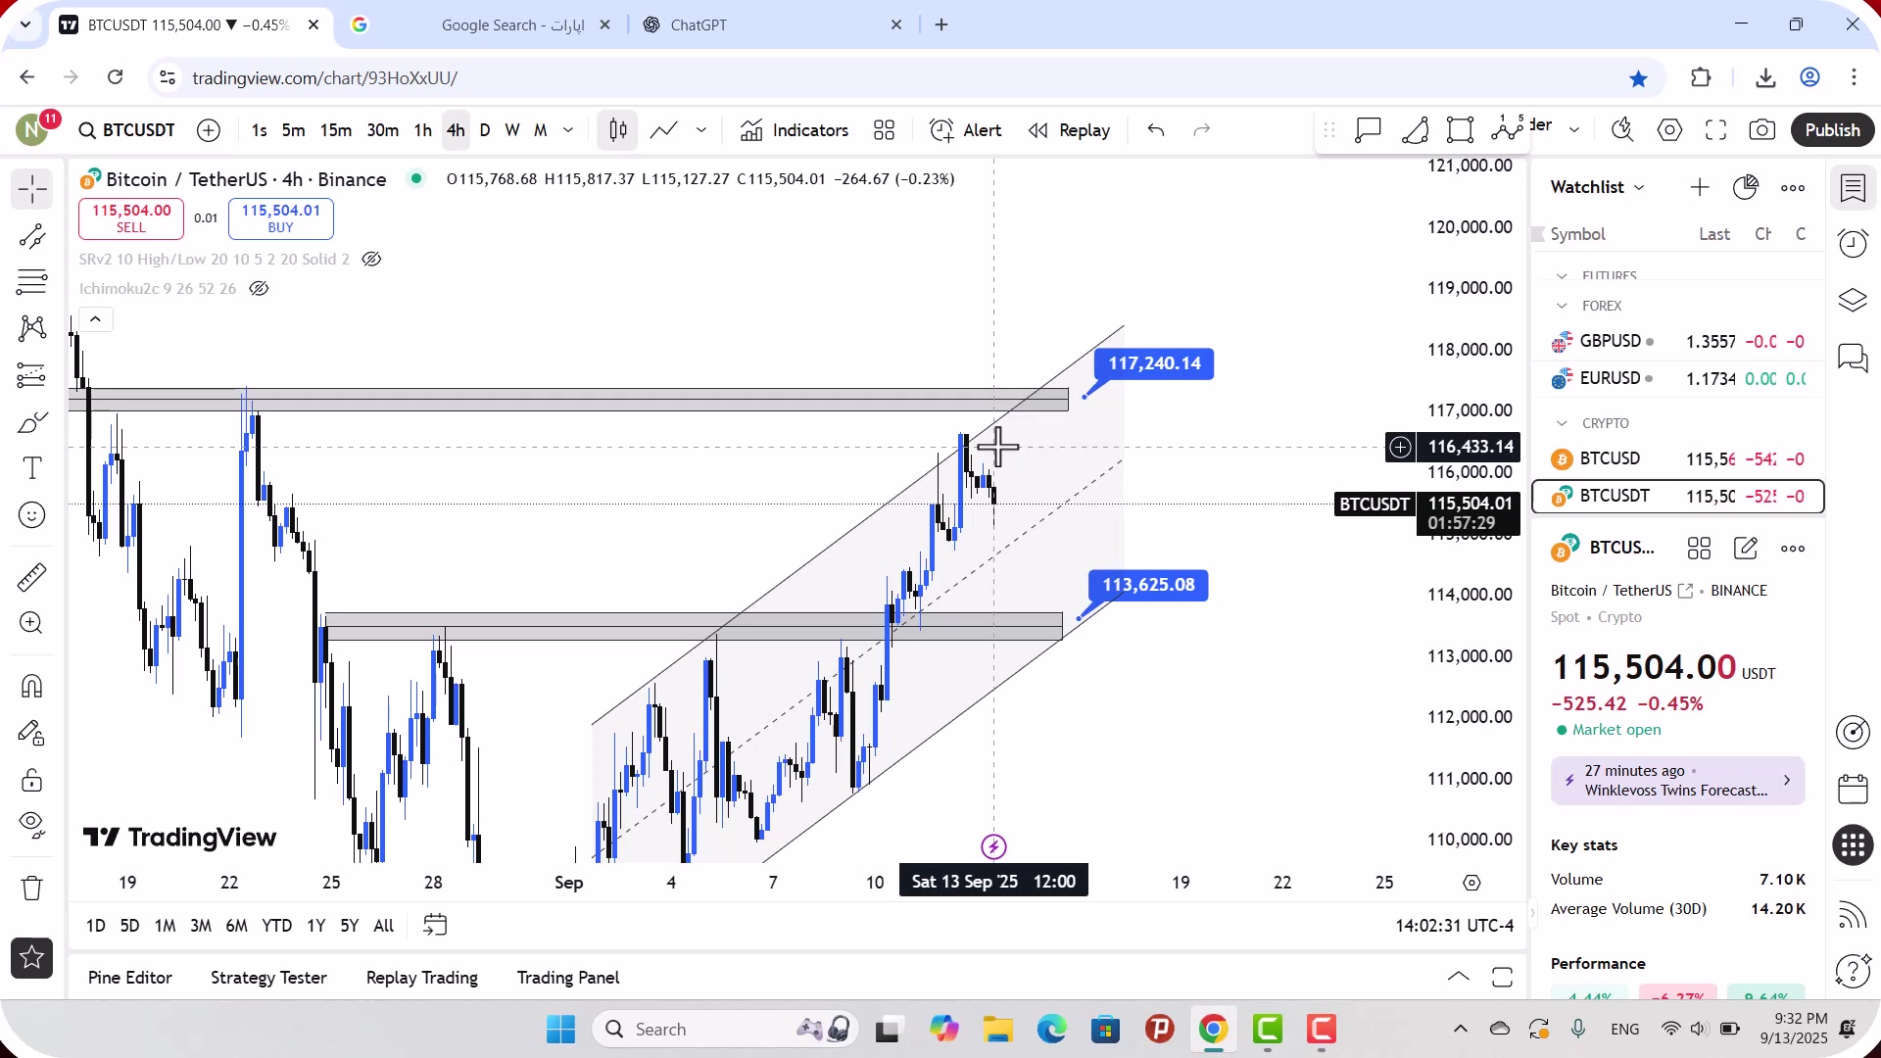Open the emoji icons tool
1881x1058 pixels.
click(x=32, y=515)
